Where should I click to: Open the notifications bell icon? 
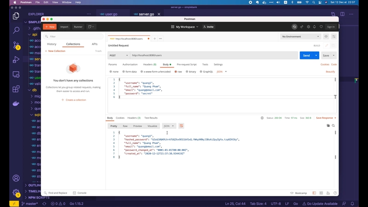pyautogui.click(x=315, y=27)
